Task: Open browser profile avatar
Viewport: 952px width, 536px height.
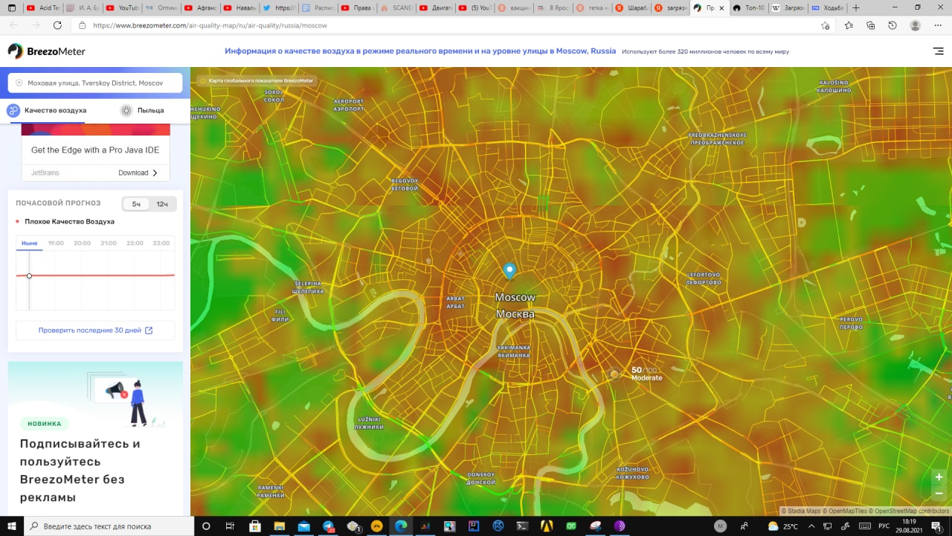Action: (916, 25)
